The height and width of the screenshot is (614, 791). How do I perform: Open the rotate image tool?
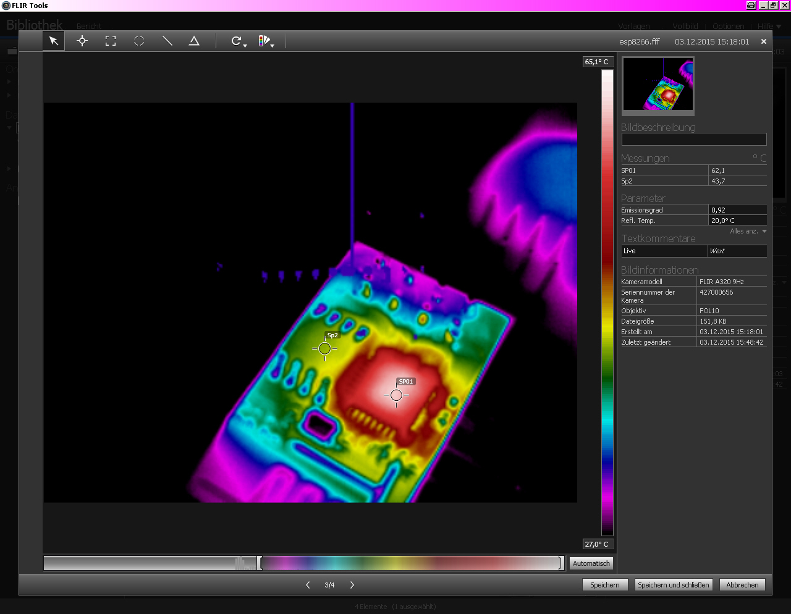coord(238,41)
